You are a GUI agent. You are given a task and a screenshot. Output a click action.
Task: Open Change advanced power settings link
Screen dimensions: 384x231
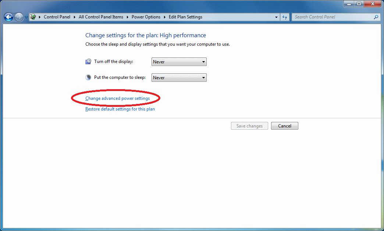(118, 98)
